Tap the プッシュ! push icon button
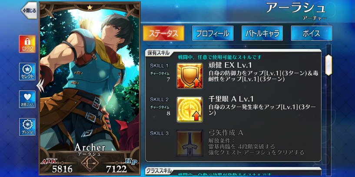 tap(27, 127)
